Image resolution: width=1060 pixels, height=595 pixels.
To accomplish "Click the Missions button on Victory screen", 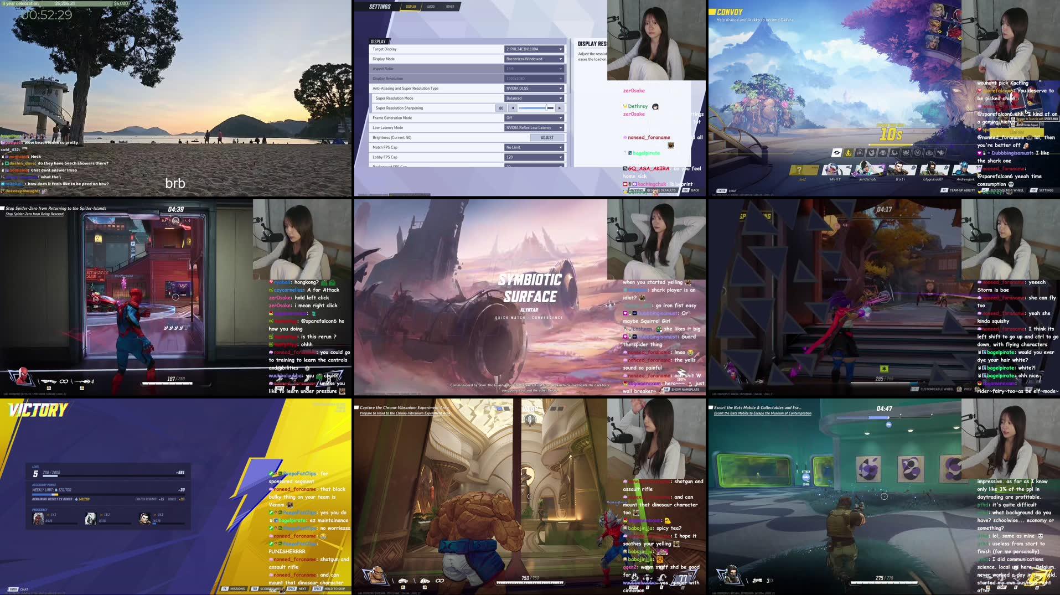I will click(x=234, y=589).
